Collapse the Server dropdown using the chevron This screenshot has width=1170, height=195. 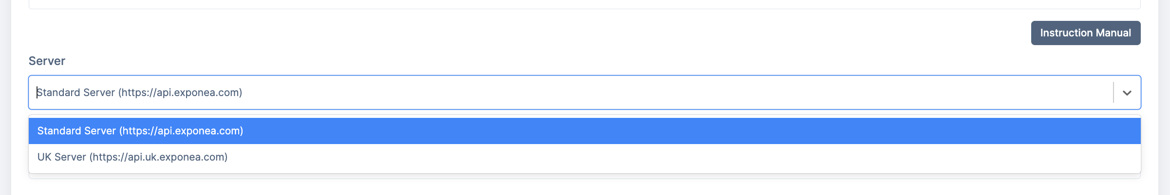pos(1127,93)
